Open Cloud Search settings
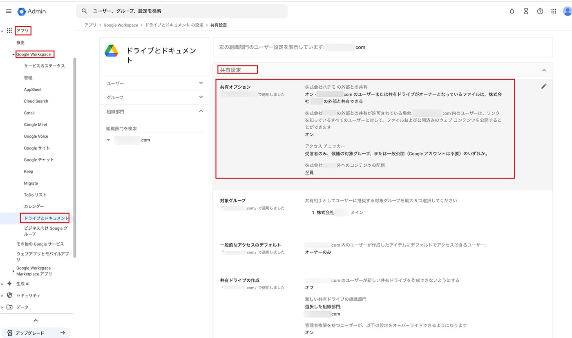 click(x=36, y=101)
